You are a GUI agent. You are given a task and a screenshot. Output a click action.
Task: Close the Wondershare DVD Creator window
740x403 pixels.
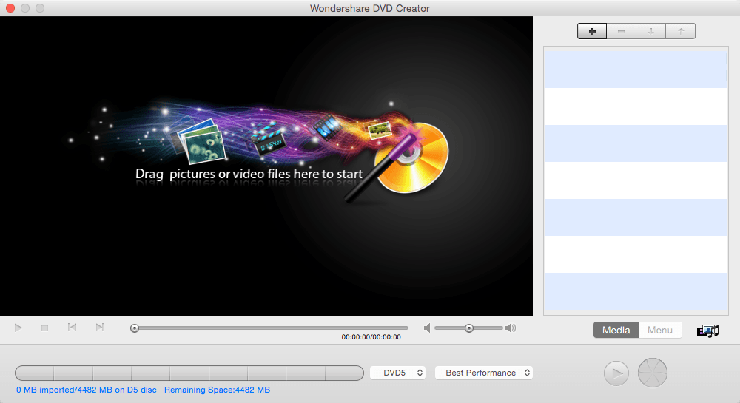[10, 8]
